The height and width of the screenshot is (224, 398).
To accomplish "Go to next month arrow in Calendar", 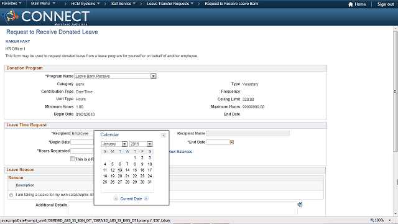I will (x=146, y=198).
